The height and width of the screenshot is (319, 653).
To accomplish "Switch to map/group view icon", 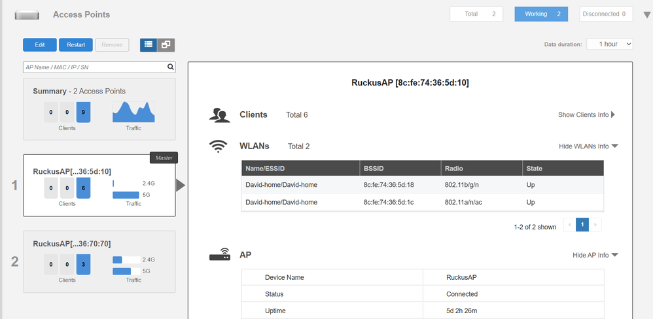I will click(166, 44).
